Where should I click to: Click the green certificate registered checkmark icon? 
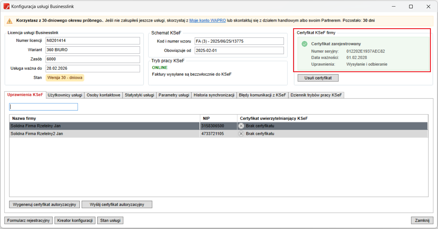[304, 44]
